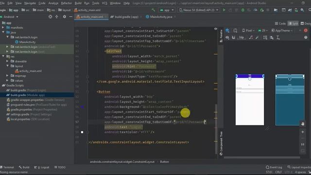Switch to build.gradle (app) tab

coord(126,17)
